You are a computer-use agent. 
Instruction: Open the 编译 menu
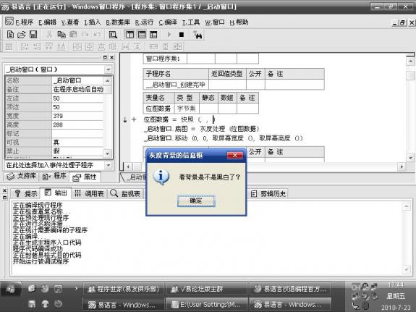pos(168,22)
